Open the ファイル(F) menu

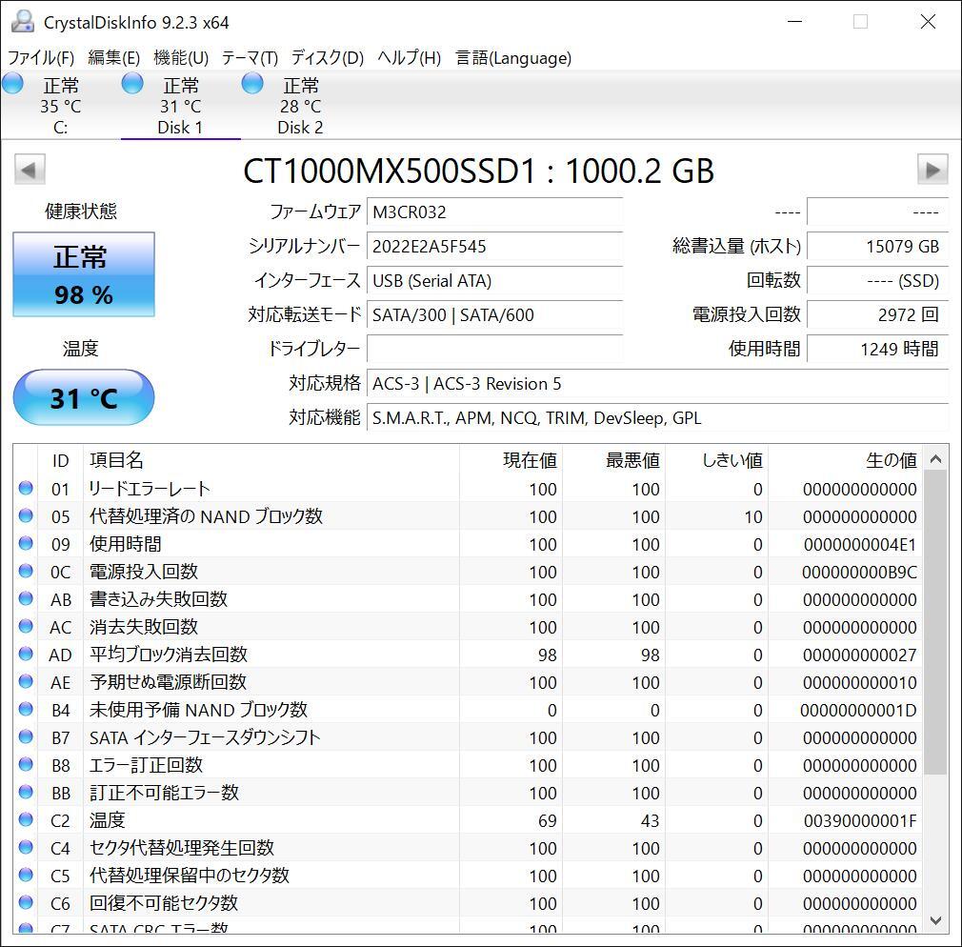click(41, 58)
